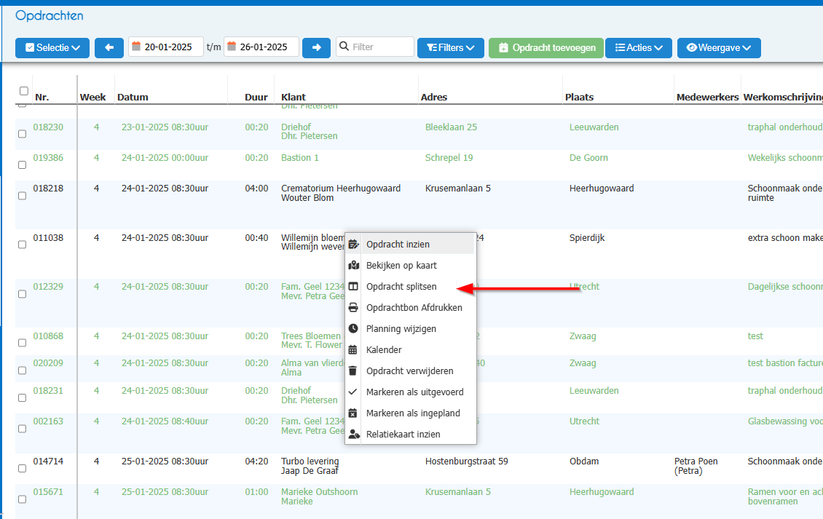Click the start date field 20-01-2025

pyautogui.click(x=166, y=47)
